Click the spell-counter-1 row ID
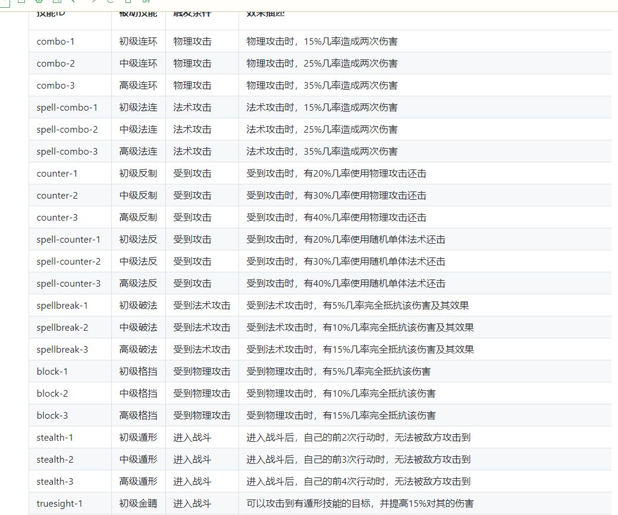618x515 pixels. pos(68,240)
